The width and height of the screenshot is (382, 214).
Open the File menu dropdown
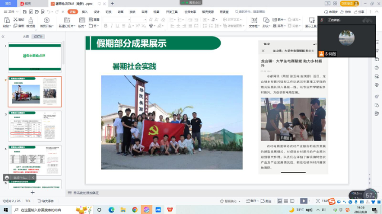coord(11,12)
